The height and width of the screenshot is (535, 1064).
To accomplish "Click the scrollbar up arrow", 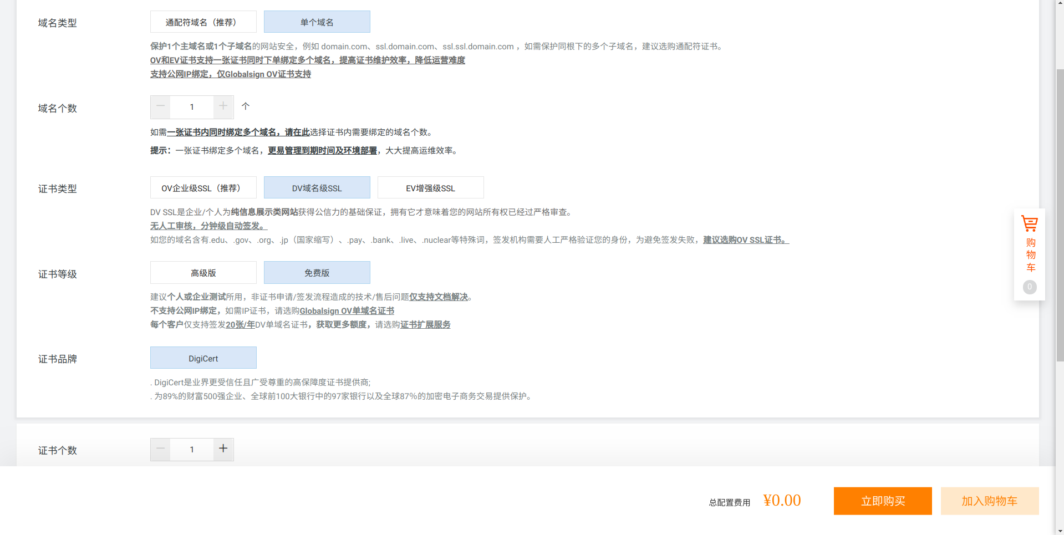I will tap(1060, 4).
